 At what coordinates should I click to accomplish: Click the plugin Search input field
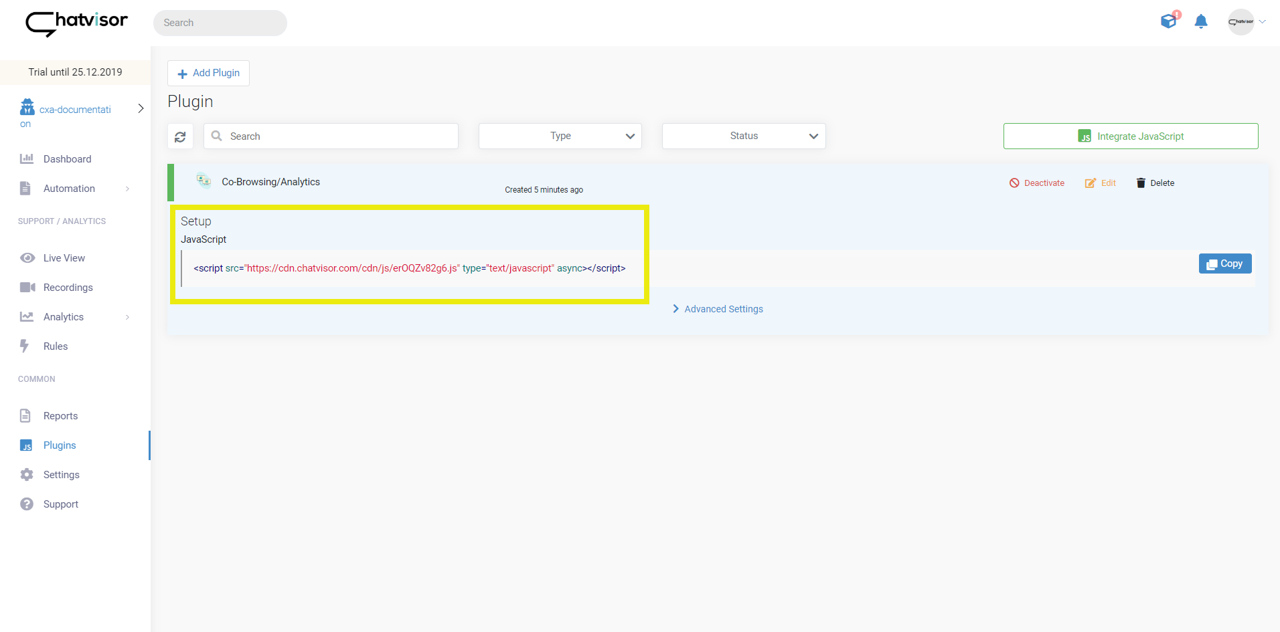[331, 136]
